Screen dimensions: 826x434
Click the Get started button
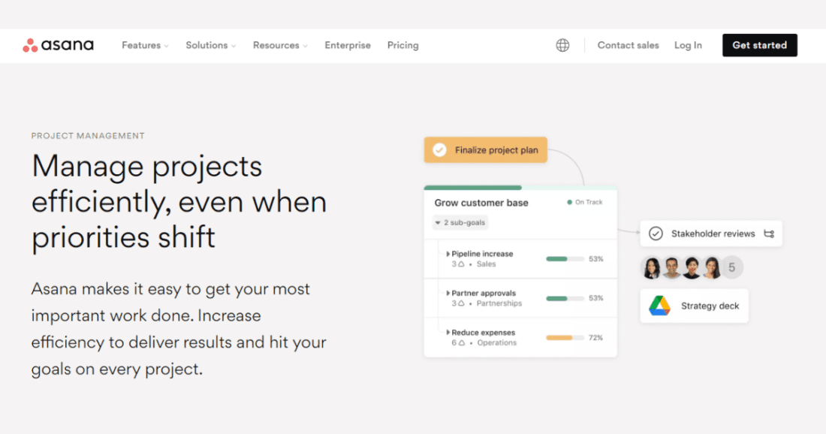click(760, 45)
